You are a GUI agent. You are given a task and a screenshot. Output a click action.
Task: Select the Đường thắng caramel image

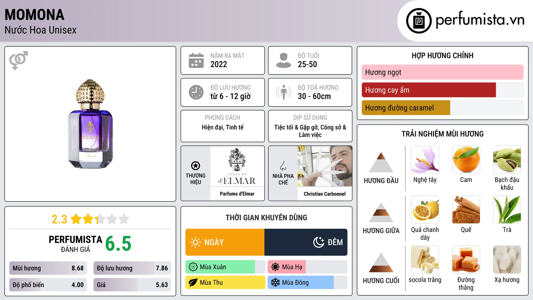tap(466, 260)
